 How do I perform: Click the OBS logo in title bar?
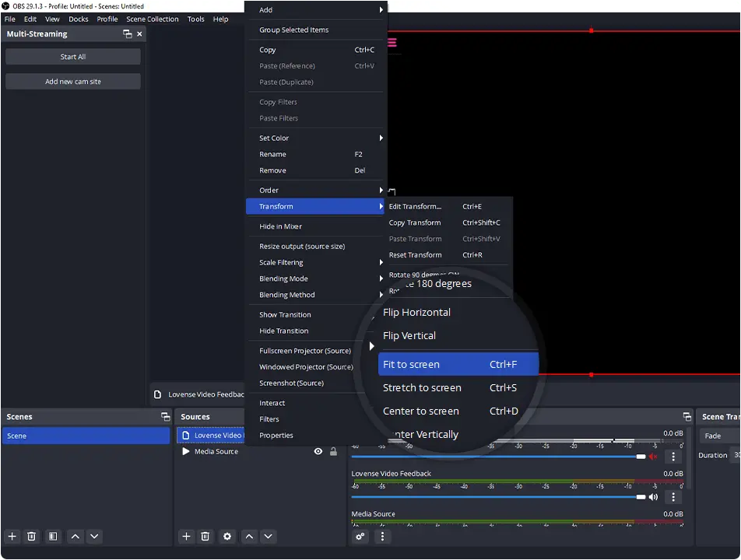point(5,6)
